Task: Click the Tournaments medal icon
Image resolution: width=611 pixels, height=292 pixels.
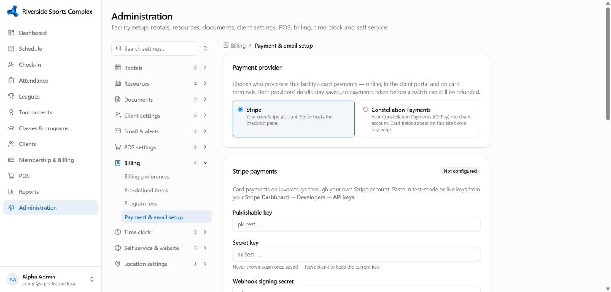Action: (11, 112)
